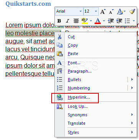This screenshot has width=139, height=140.
Task: Click the Shrink Font icon
Action: click(111, 11)
